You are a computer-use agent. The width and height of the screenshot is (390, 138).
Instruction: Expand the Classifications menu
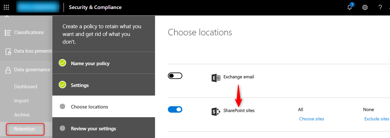pos(29,32)
